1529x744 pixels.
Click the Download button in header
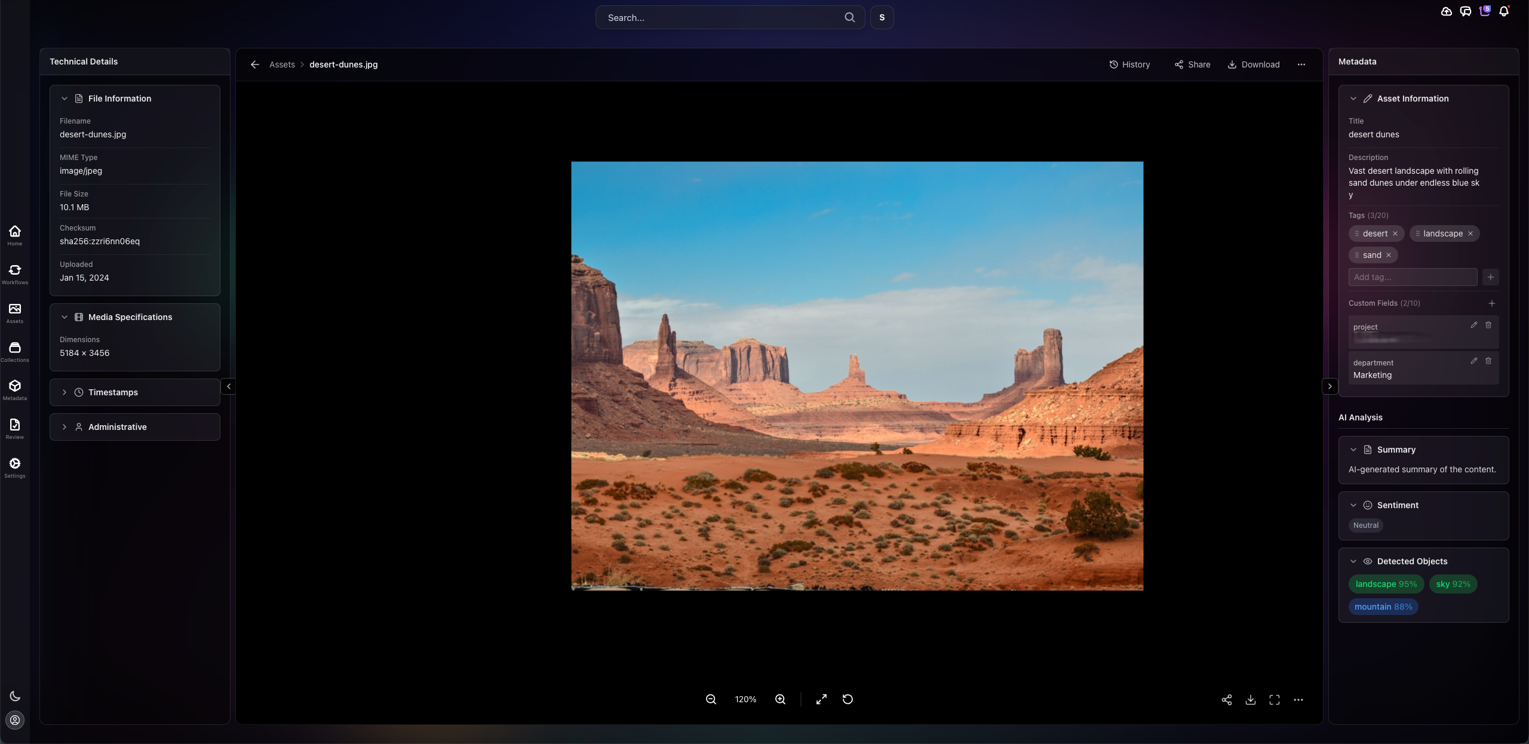pyautogui.click(x=1253, y=64)
